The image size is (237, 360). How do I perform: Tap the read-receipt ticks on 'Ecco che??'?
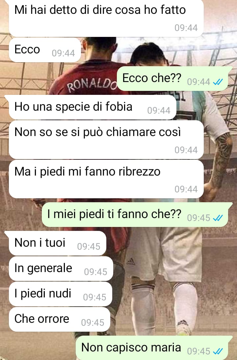pos(218,82)
